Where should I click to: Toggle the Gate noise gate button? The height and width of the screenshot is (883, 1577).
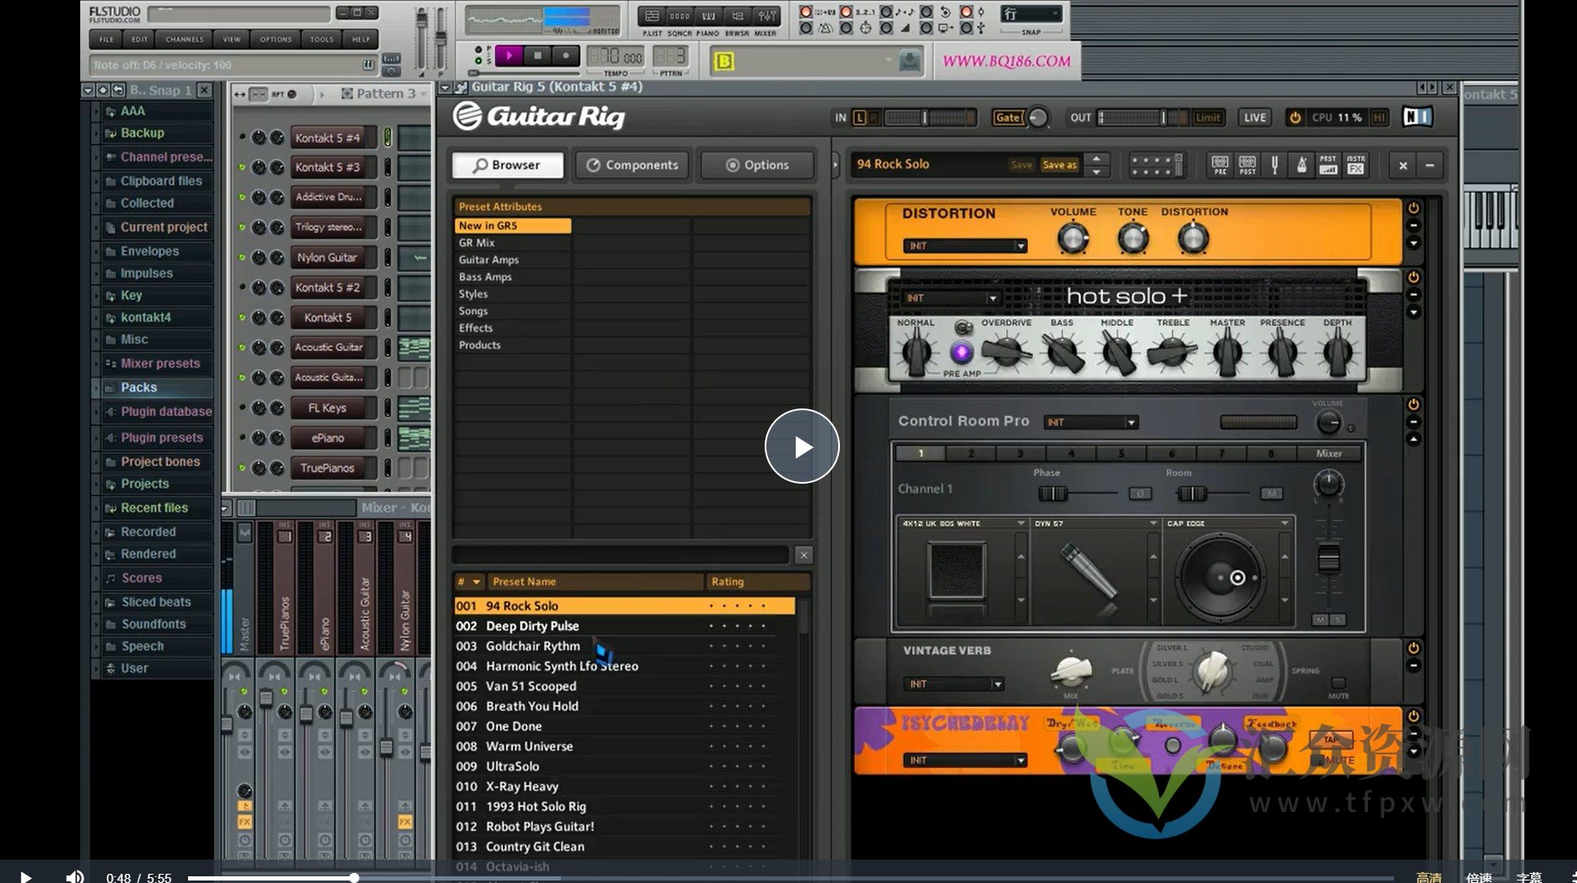[1007, 118]
